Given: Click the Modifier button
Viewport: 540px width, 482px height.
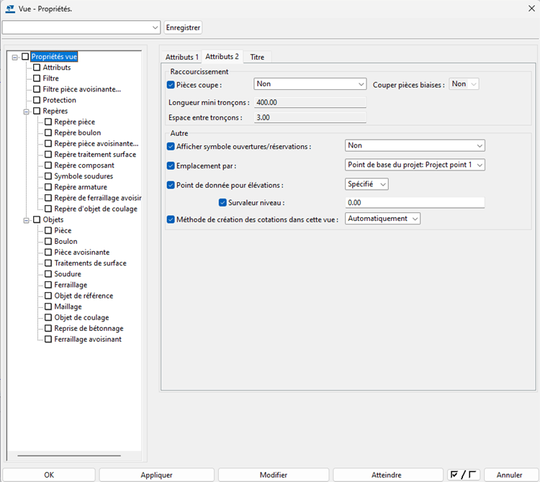Looking at the screenshot, I should pyautogui.click(x=273, y=475).
